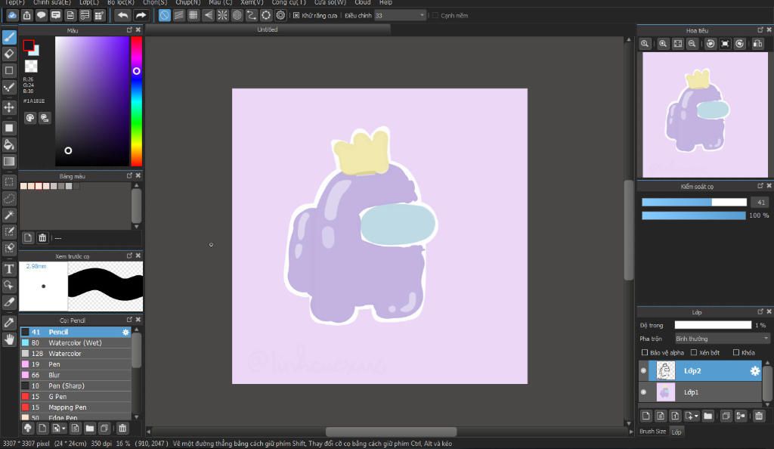Click the Redo arrow in toolbar

141,15
